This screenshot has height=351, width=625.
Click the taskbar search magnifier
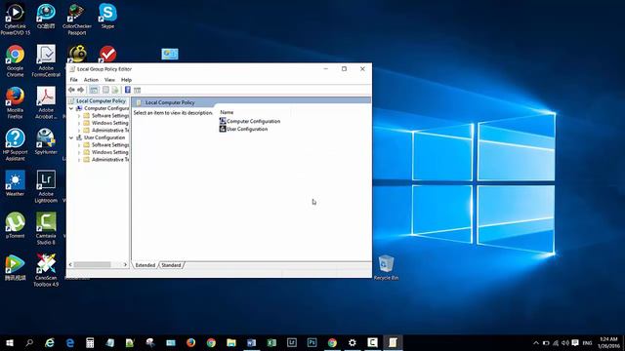(29, 342)
